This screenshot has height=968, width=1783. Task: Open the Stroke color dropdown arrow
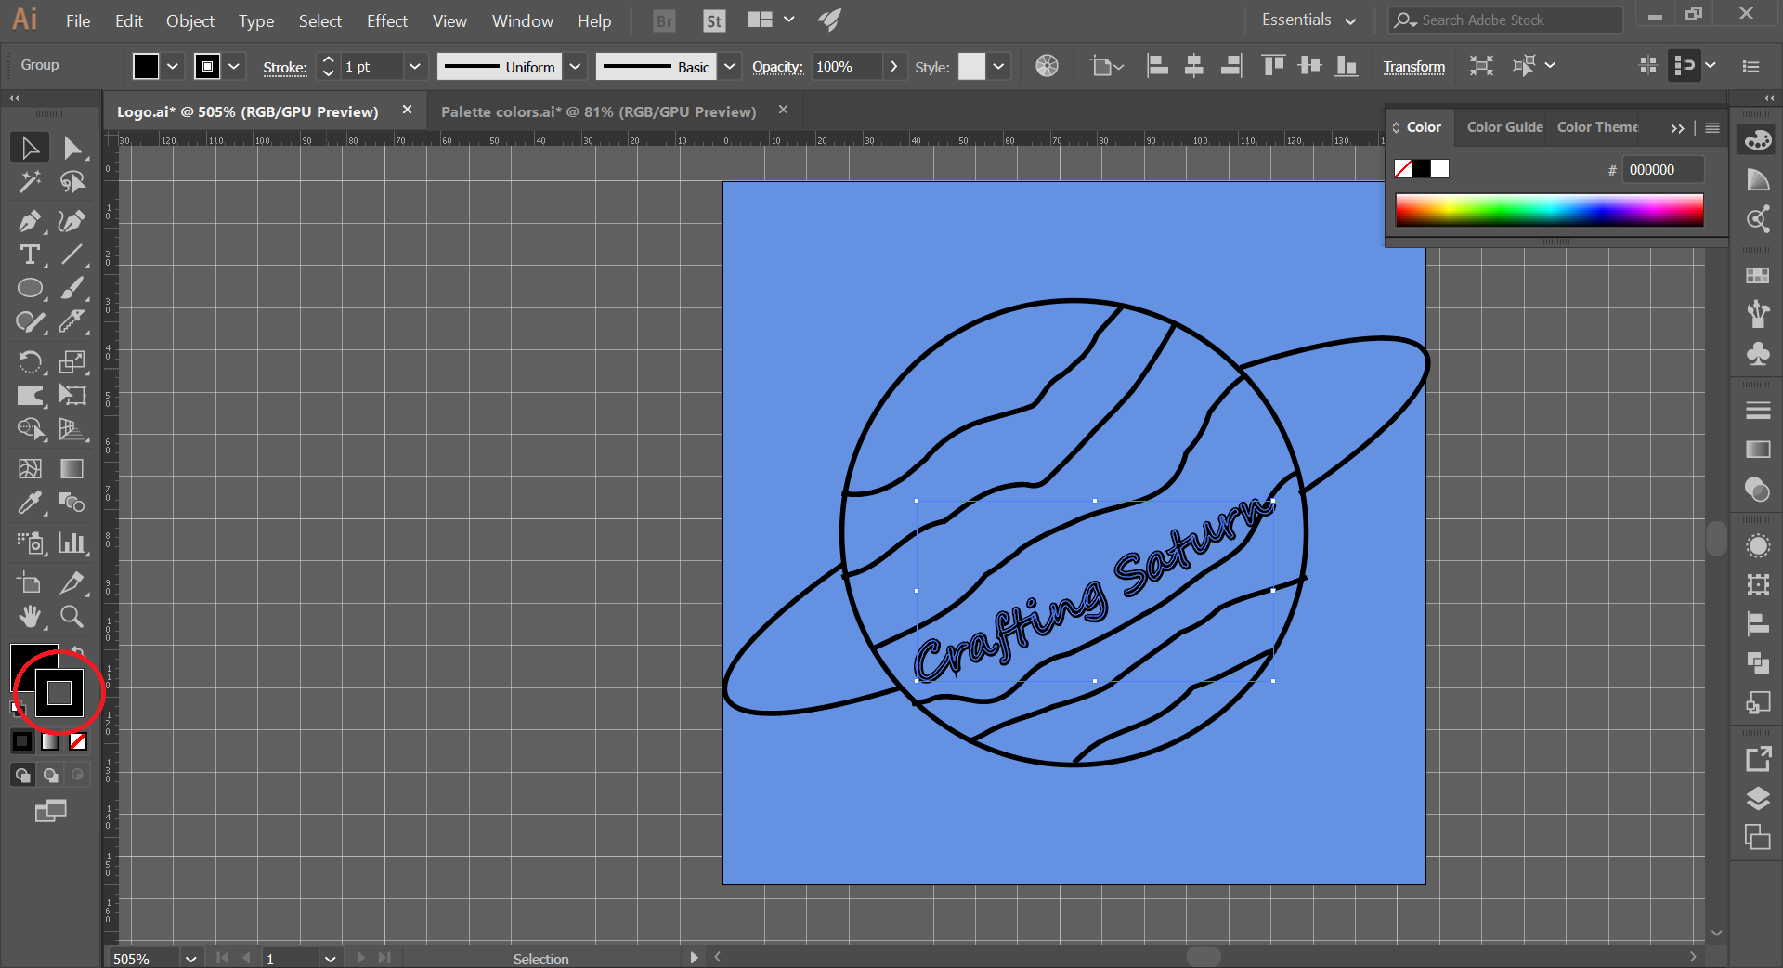[x=234, y=66]
